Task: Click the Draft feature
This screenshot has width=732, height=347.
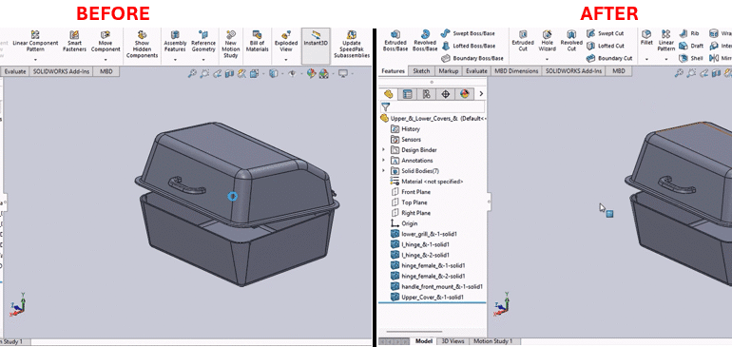Action: click(691, 46)
